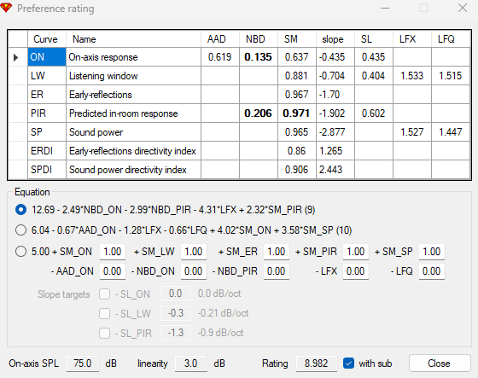Click the bold SM value 0.971
478x378 pixels.
[297, 113]
